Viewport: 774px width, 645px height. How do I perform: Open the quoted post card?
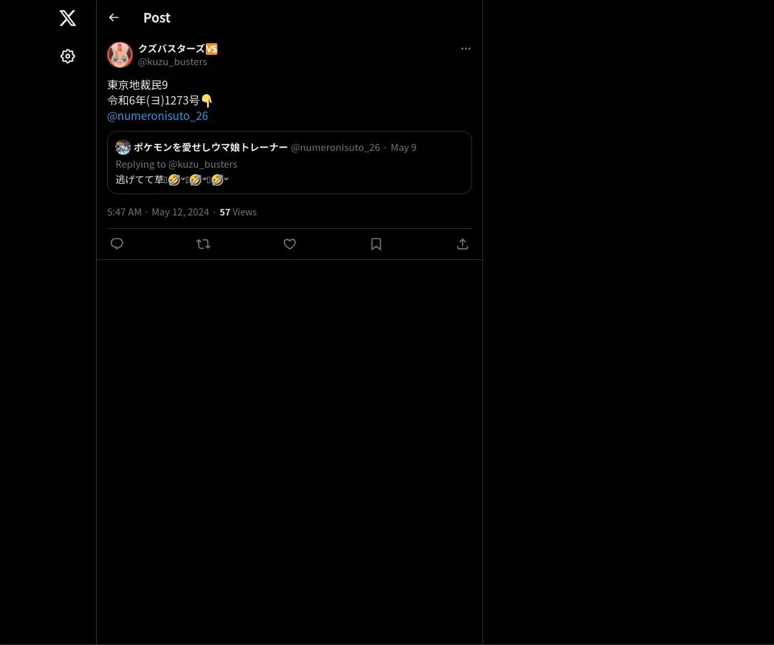[x=290, y=163]
